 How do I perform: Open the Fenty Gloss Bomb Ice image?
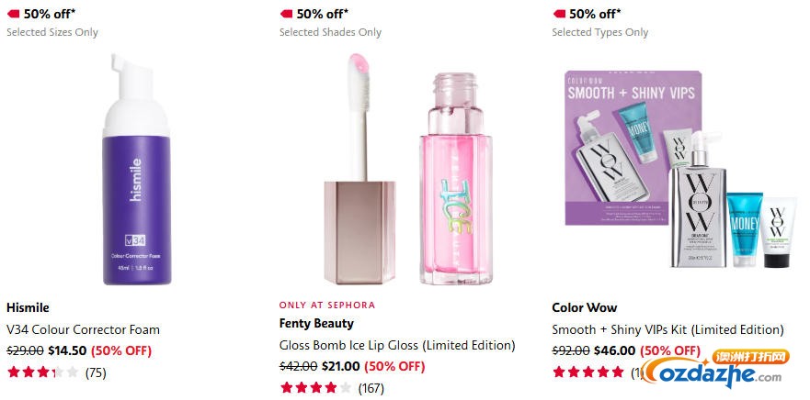pyautogui.click(x=409, y=170)
